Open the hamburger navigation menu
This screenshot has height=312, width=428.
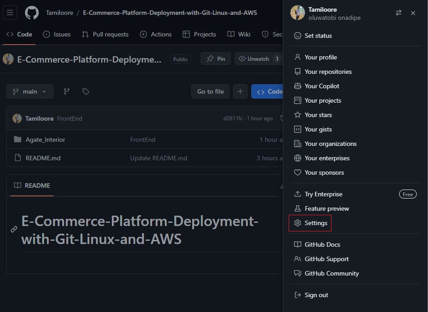[x=10, y=13]
